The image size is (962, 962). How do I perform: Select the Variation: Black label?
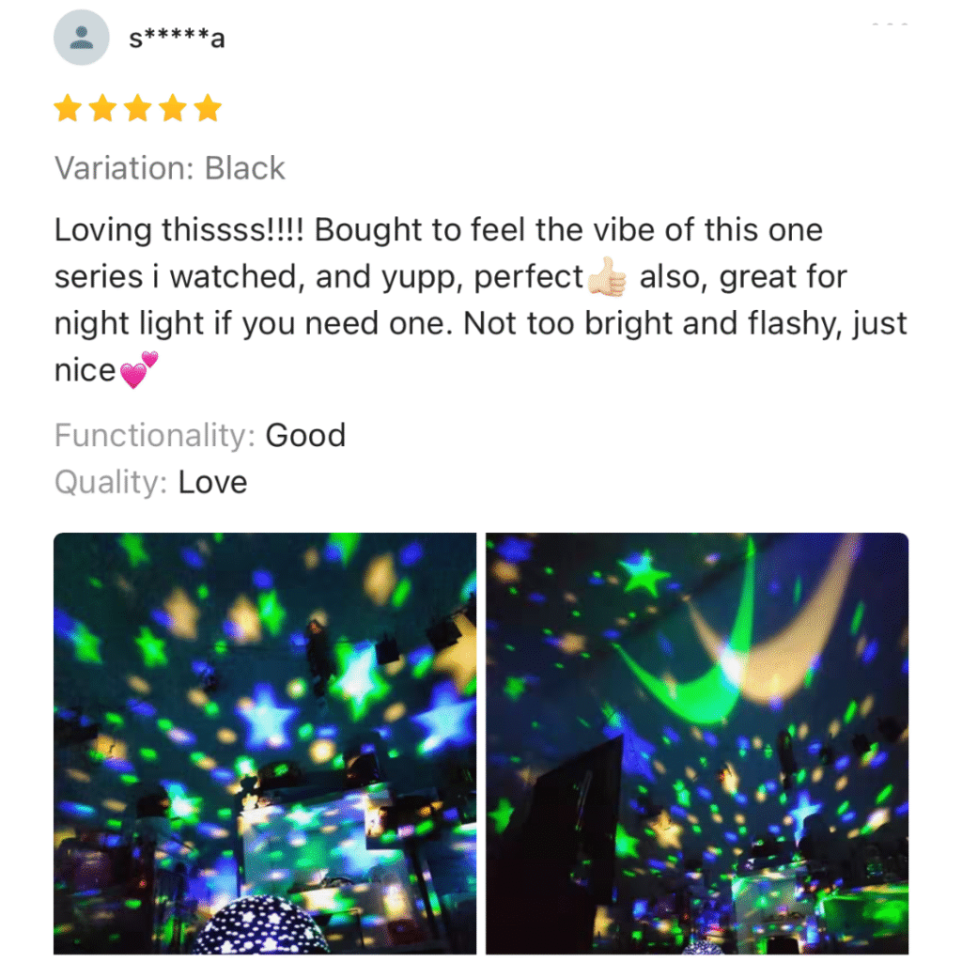(170, 168)
